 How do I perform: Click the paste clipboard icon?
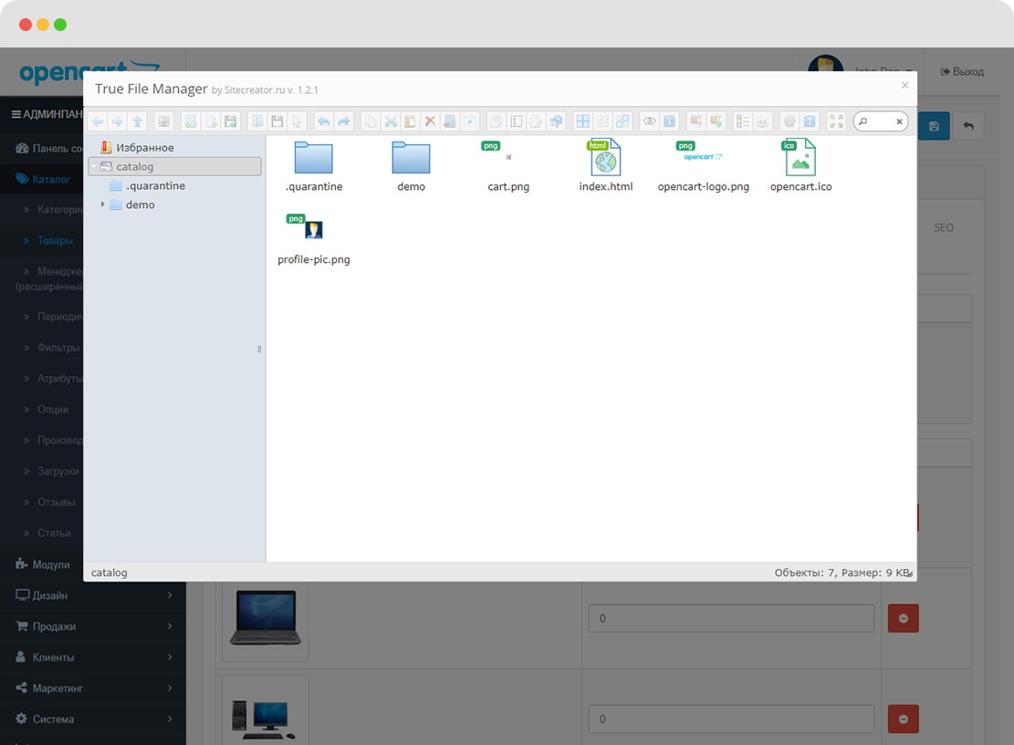(410, 121)
